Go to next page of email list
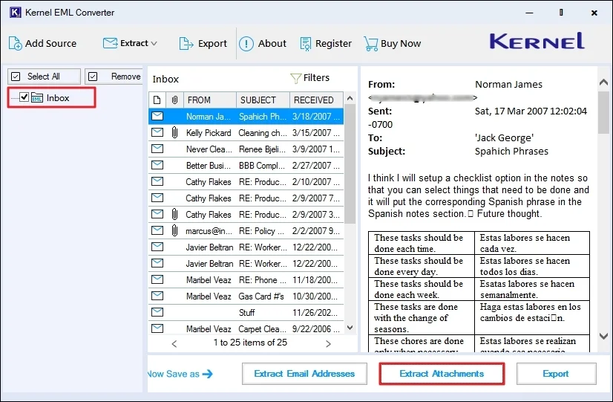 point(328,343)
